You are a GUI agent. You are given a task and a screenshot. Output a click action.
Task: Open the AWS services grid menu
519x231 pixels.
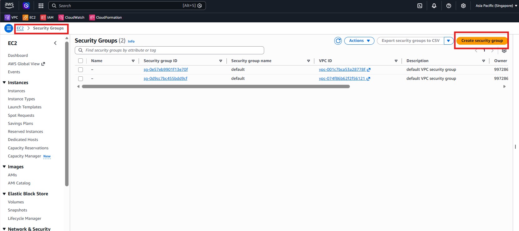click(x=41, y=6)
